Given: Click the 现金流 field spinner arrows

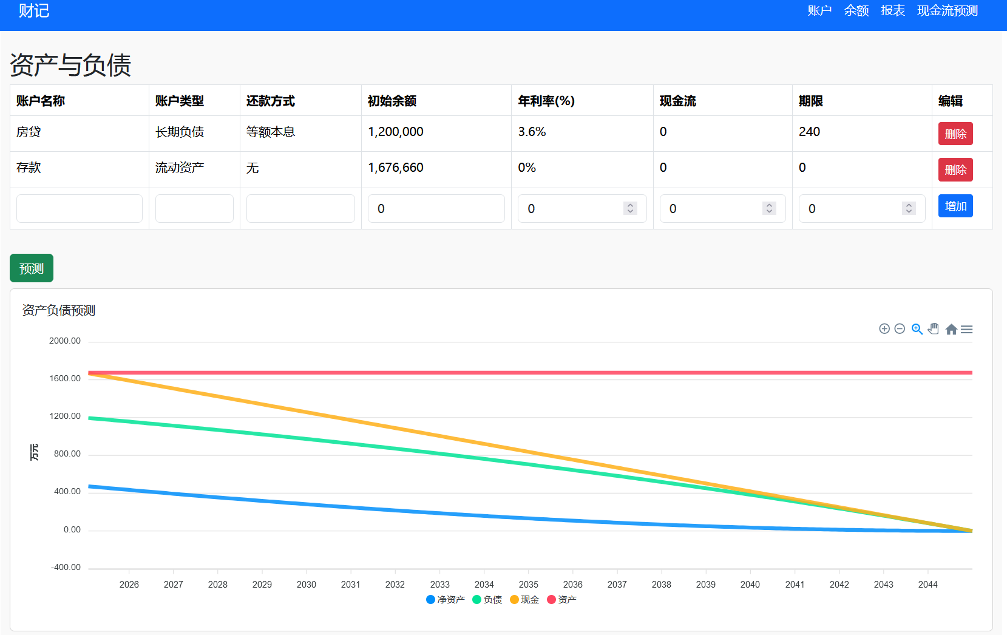Looking at the screenshot, I should [769, 208].
